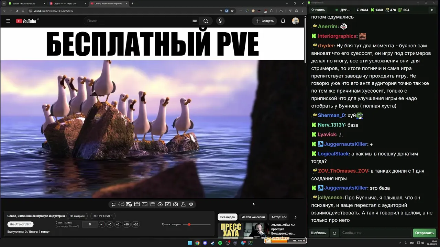Open browser downloads
Viewport: 440px width, 247px height.
(x=281, y=11)
